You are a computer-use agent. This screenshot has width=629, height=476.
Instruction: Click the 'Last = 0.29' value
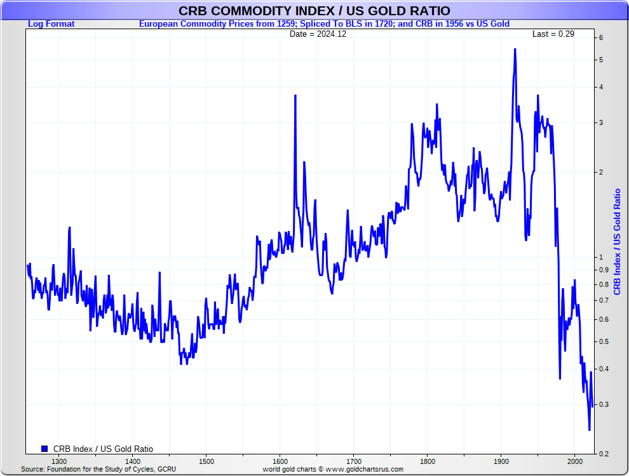tap(553, 34)
